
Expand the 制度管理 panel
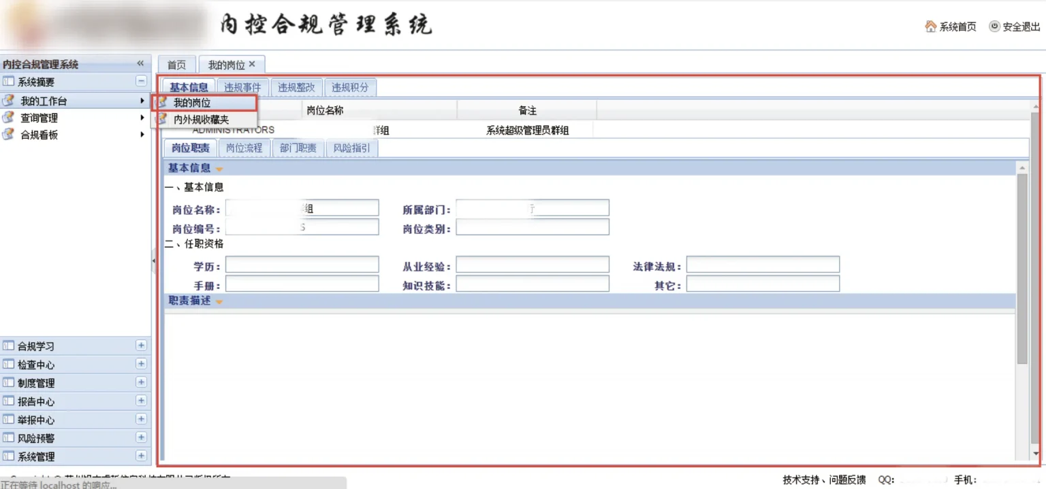[141, 382]
